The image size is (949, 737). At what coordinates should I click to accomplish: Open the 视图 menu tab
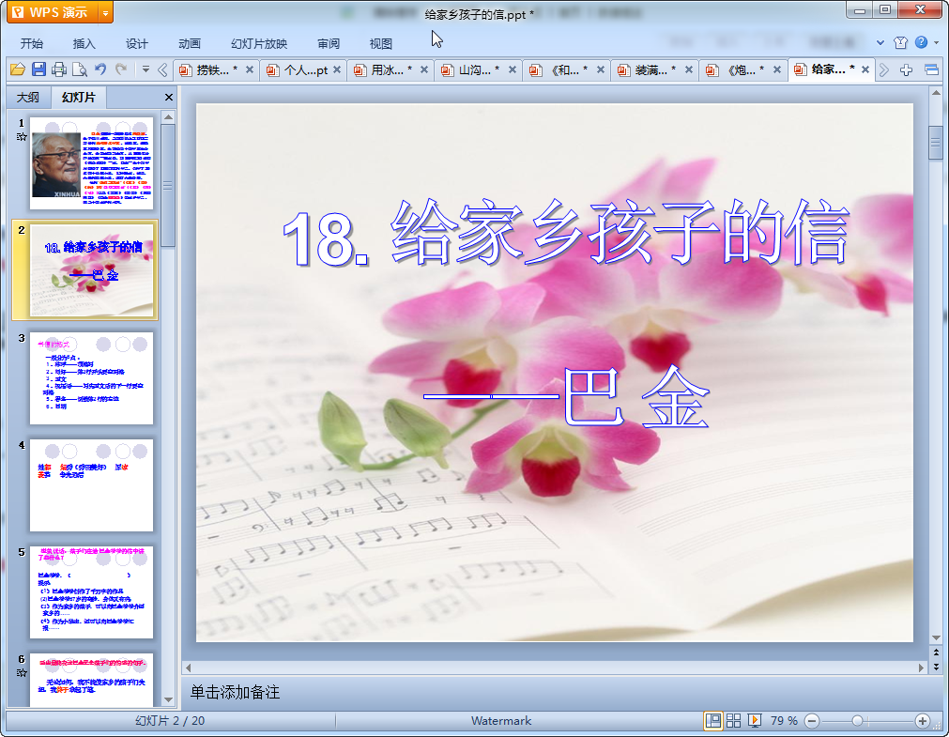381,43
